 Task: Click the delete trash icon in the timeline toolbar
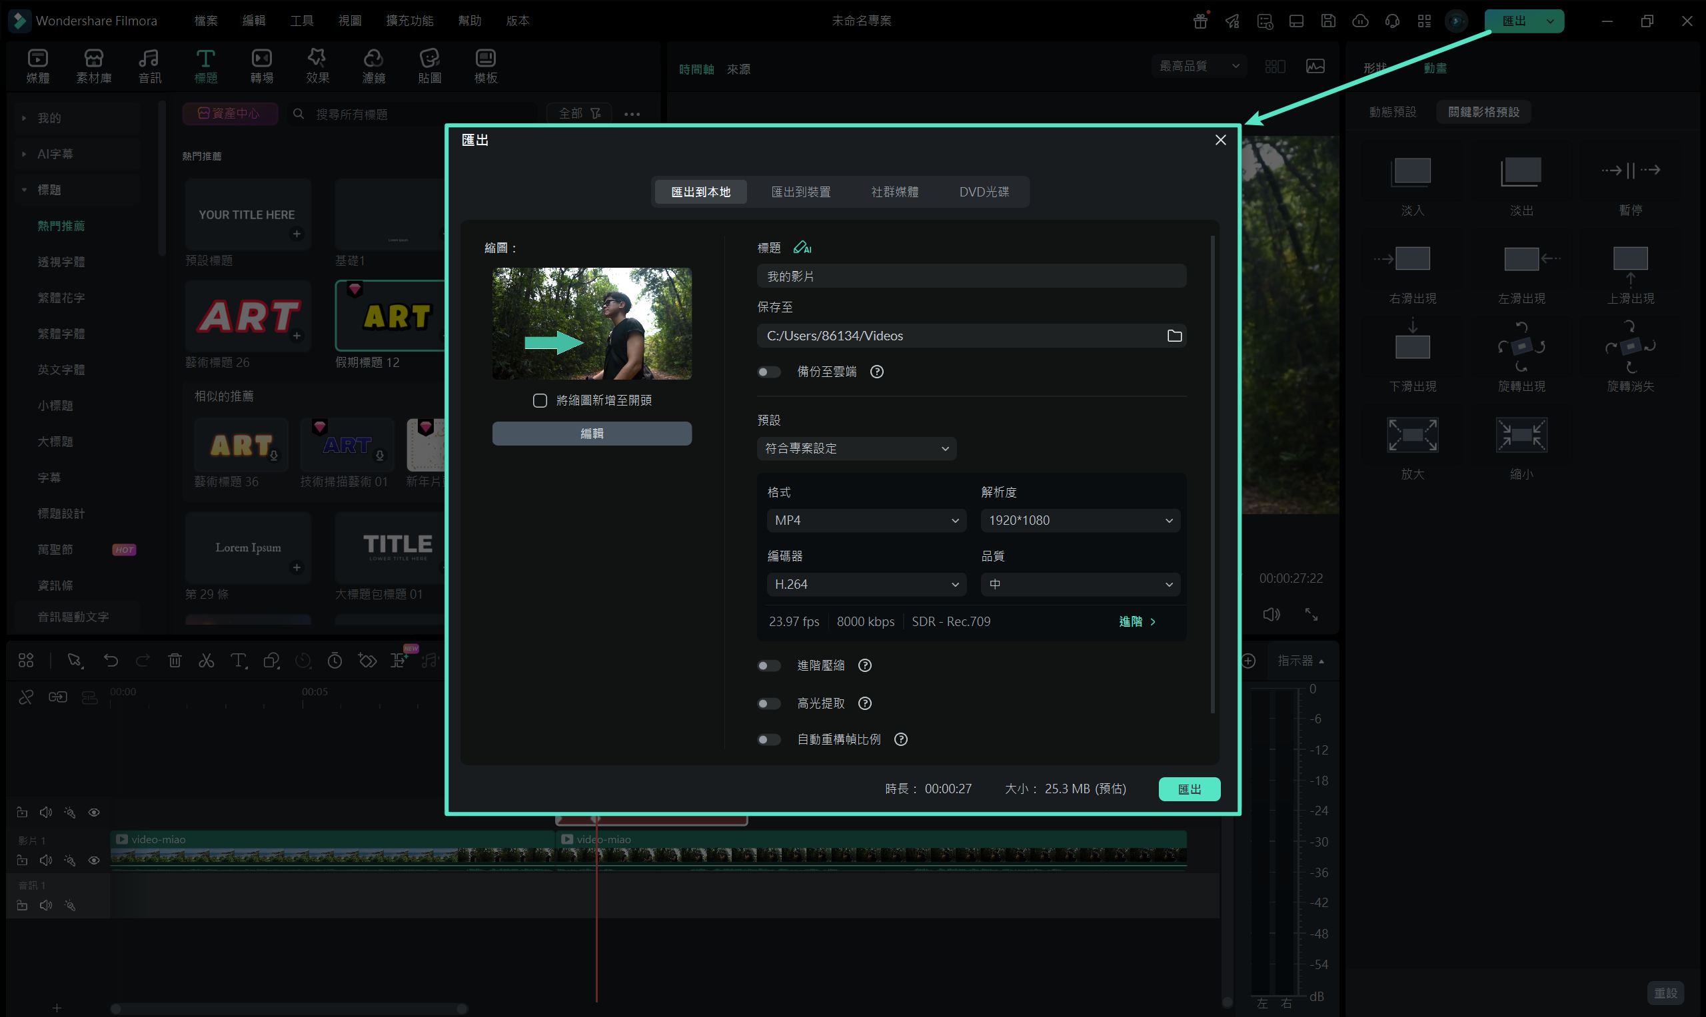pos(175,661)
